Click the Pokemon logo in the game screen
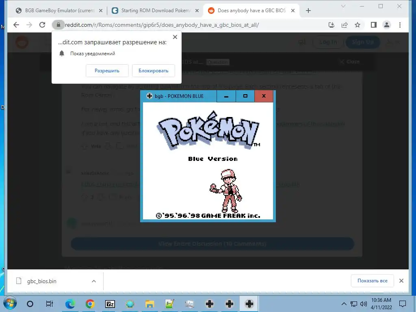The height and width of the screenshot is (312, 416). (208, 131)
